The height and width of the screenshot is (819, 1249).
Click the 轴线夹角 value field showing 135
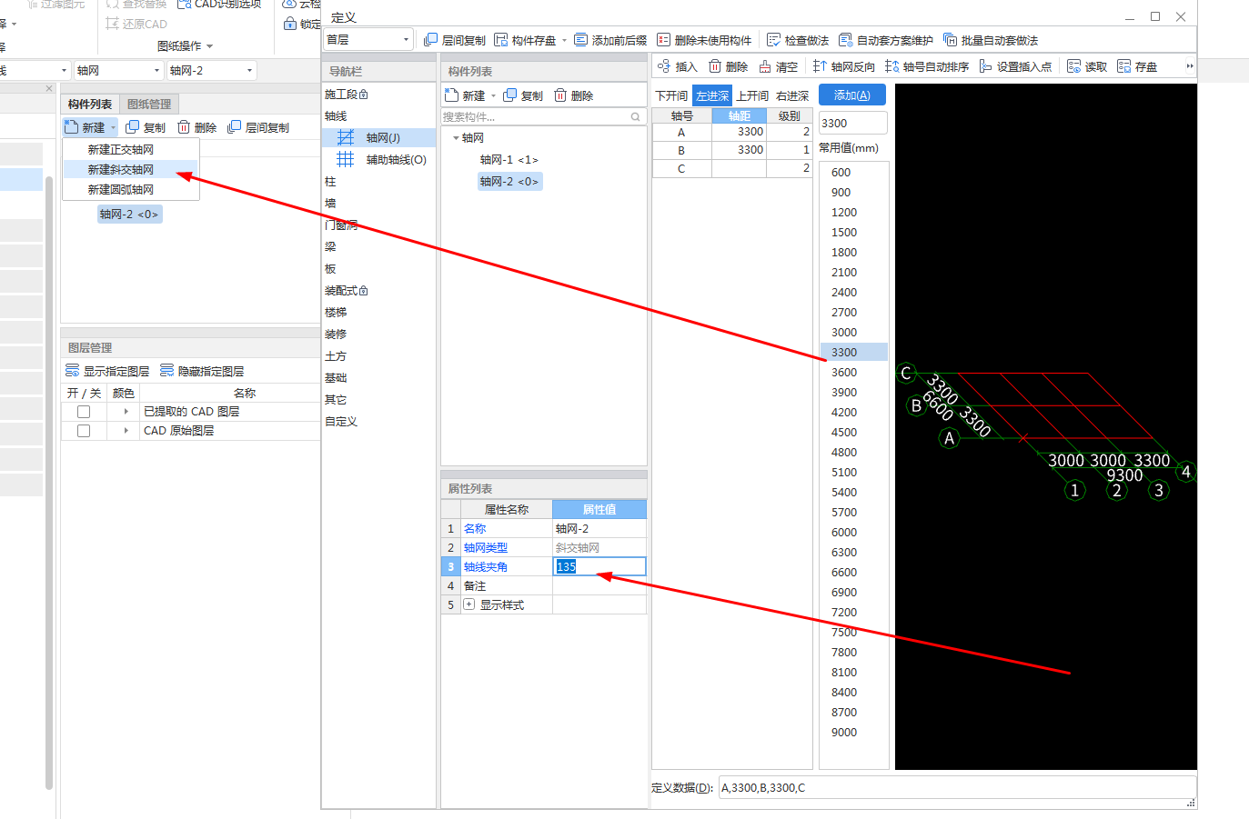599,566
